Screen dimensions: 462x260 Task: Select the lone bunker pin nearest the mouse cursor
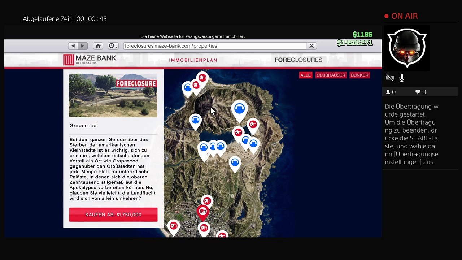[x=195, y=121]
